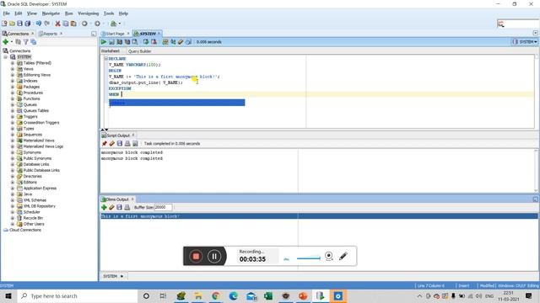
Task: Expand the Triggers tree node
Action: tap(13, 116)
